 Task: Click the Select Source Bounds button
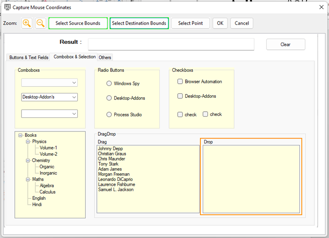pos(78,23)
